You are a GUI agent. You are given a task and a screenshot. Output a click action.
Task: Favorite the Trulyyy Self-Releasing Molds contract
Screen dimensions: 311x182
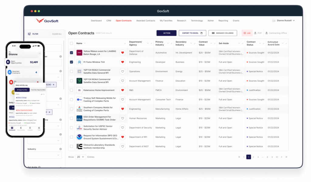click(123, 100)
